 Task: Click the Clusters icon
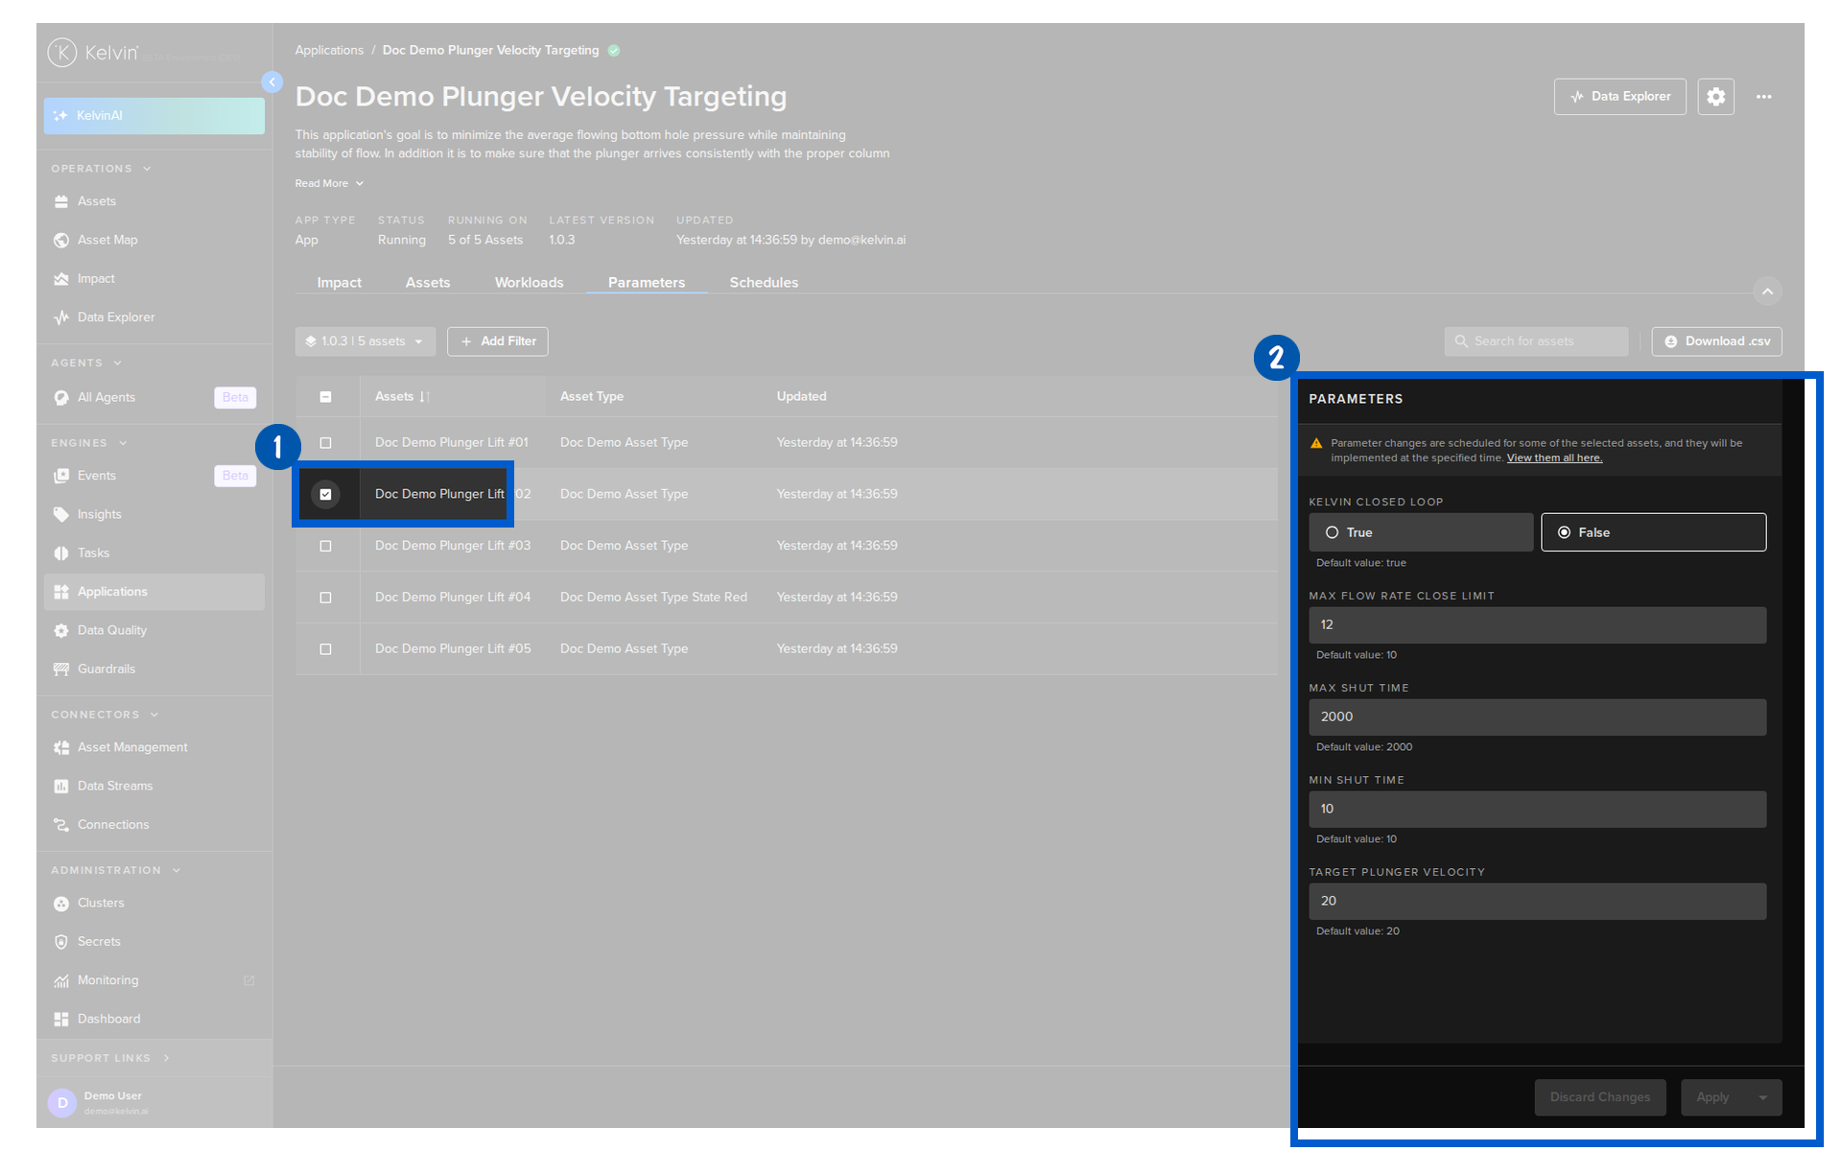(x=61, y=904)
